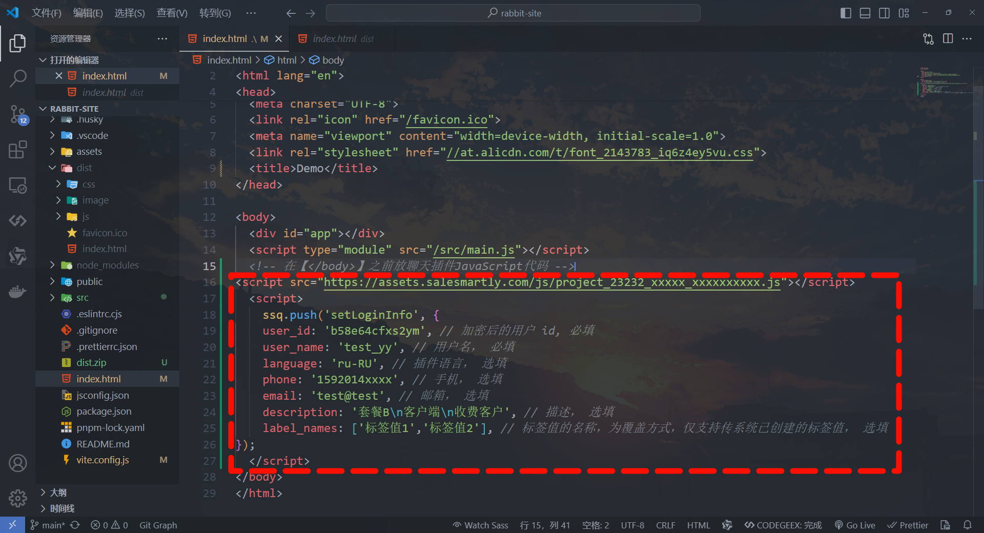Open the 转到(G) menu
Image resolution: width=984 pixels, height=533 pixels.
click(215, 13)
